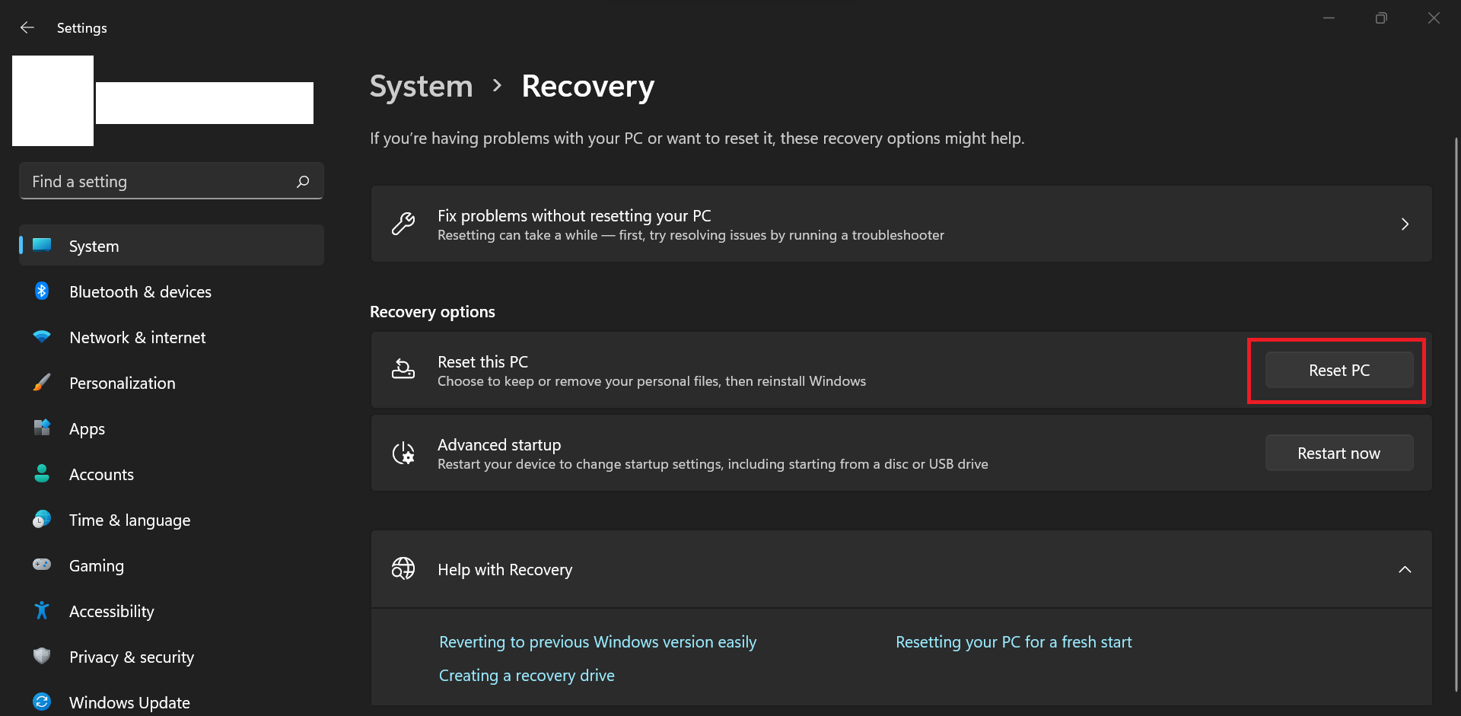Navigate to System in the breadcrumb
The width and height of the screenshot is (1461, 716).
[x=421, y=87]
